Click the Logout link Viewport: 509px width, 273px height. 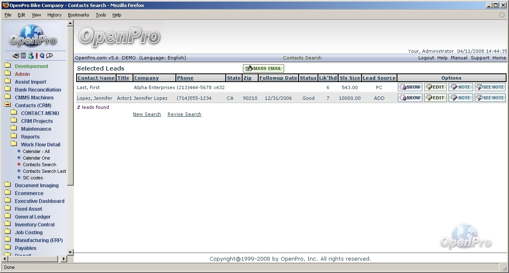pos(426,58)
